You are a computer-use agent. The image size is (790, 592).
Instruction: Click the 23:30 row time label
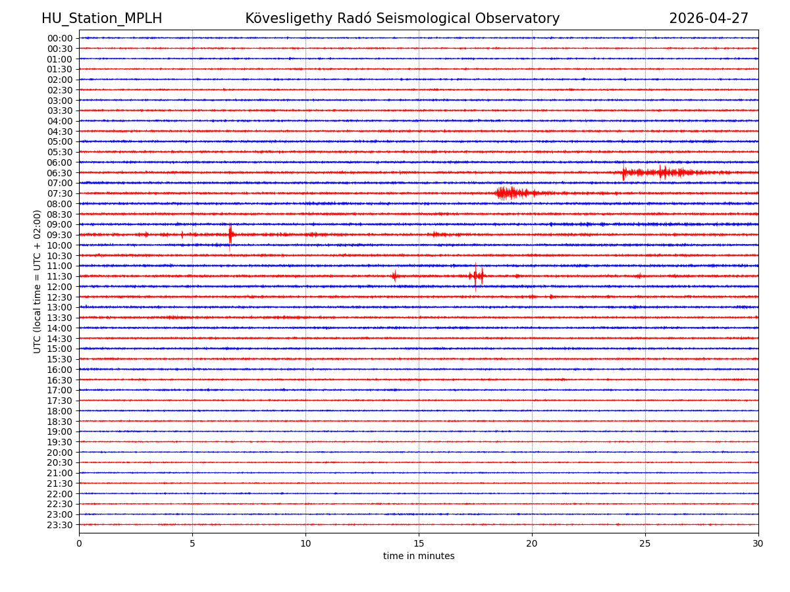pyautogui.click(x=60, y=525)
